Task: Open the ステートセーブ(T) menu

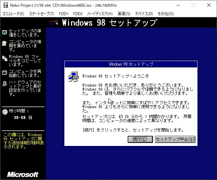Action: [x=41, y=14]
